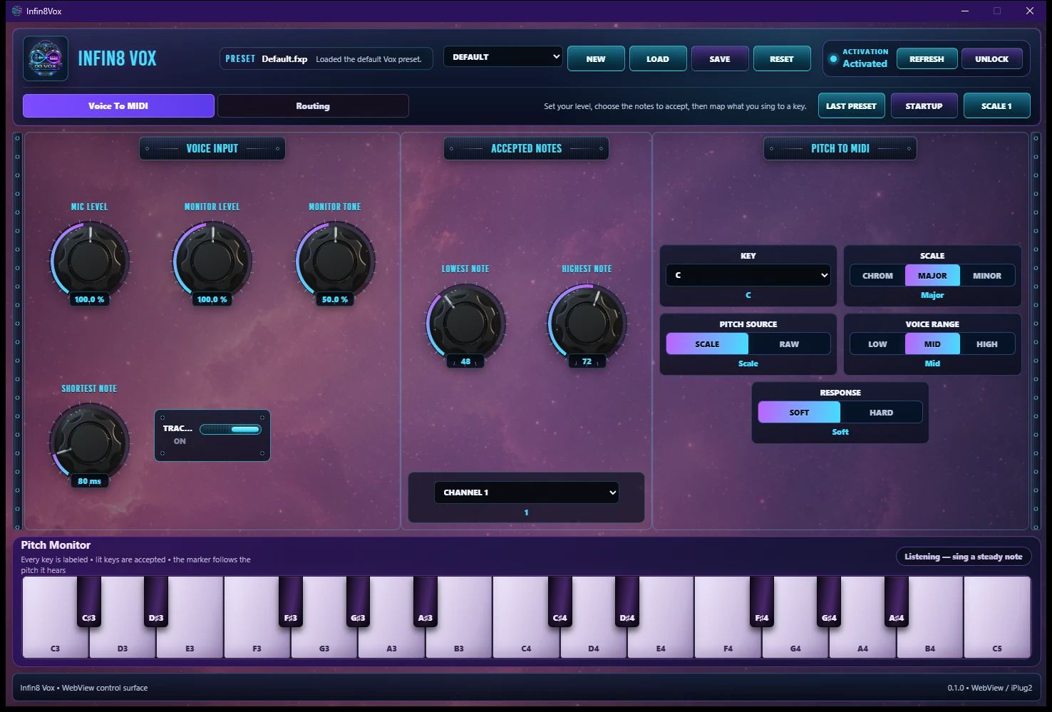Screen dimensions: 1052x712
Task: Click the '50.0 %' monitor tone value
Action: [x=335, y=299]
